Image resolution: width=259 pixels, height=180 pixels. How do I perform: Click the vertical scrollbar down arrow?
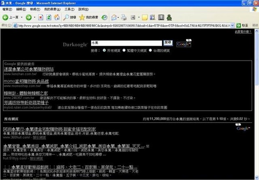pos(257,177)
